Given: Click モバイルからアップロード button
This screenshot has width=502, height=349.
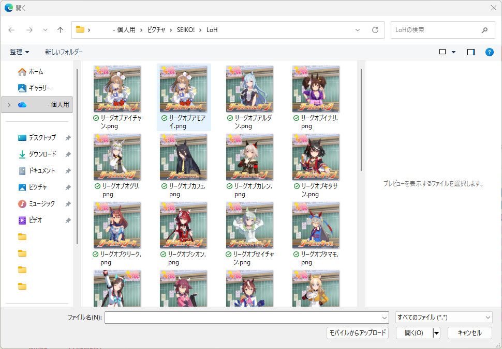Looking at the screenshot, I should 358,332.
